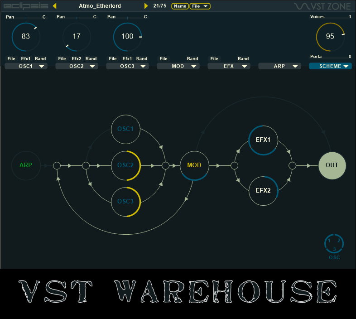Click File button above OSC3
Image resolution: width=356 pixels, height=319 pixels.
[113, 59]
